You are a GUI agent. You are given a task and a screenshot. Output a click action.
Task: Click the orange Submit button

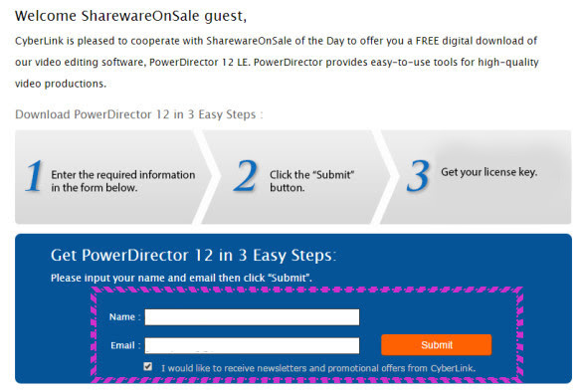point(437,345)
